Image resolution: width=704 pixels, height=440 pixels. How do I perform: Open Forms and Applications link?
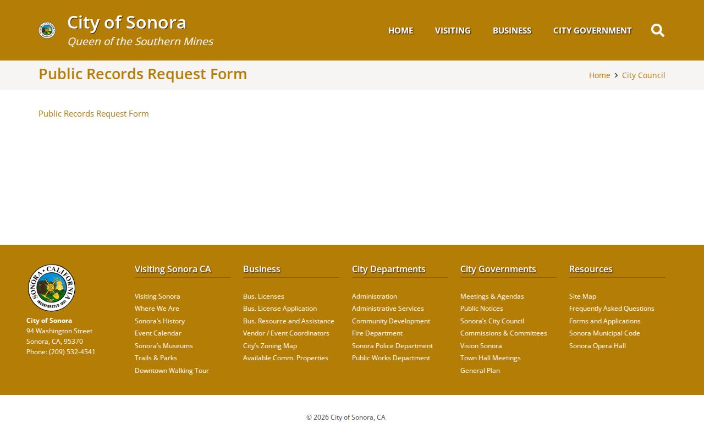[x=605, y=321]
